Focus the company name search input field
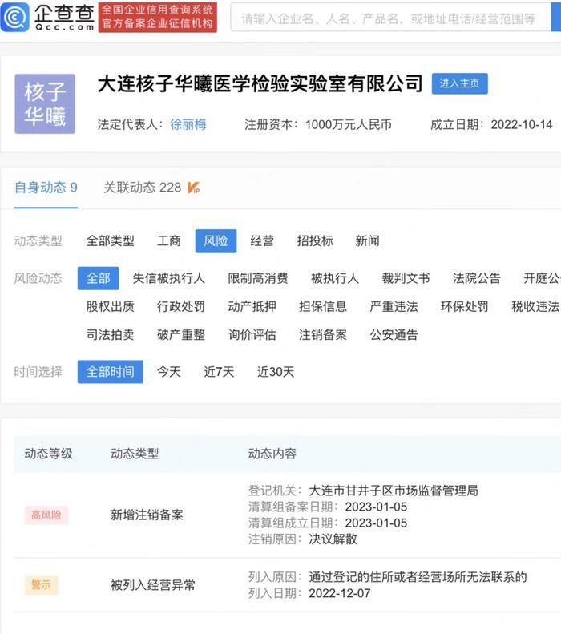 click(390, 18)
